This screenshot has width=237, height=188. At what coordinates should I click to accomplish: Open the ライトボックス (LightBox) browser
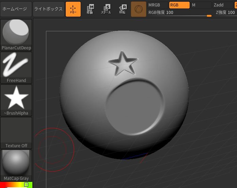tap(49, 9)
